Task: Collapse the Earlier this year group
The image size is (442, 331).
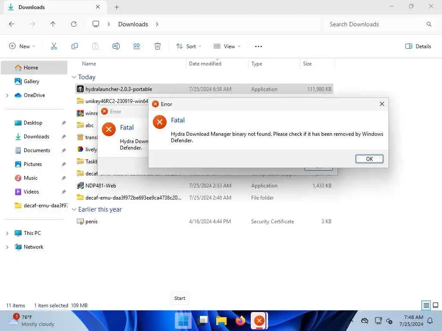Action: pos(74,209)
